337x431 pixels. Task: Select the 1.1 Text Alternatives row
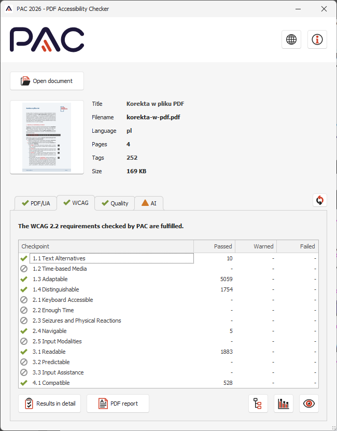click(x=168, y=258)
